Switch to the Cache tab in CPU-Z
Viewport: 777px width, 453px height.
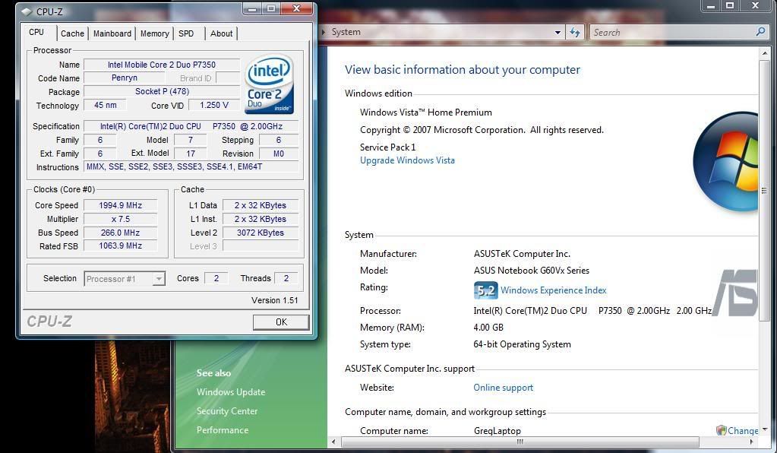coord(72,33)
